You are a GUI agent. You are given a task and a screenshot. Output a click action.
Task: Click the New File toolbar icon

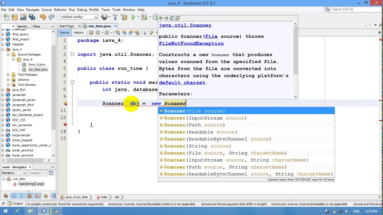pyautogui.click(x=6, y=17)
